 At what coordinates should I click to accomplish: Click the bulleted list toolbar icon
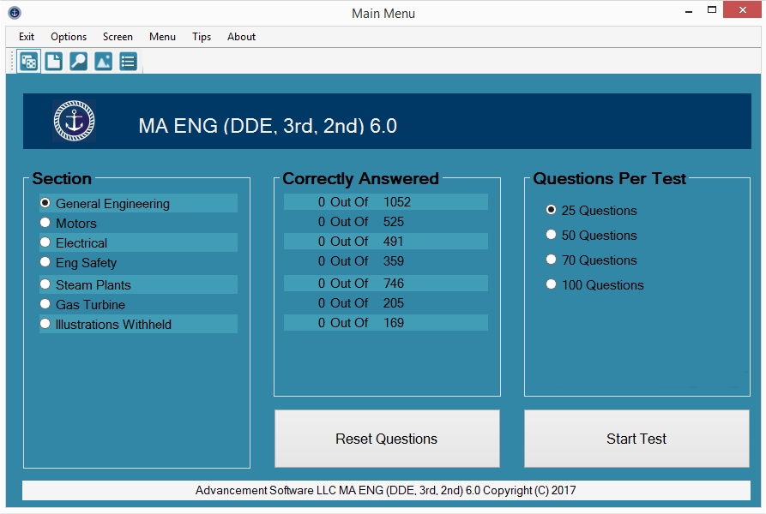coord(128,62)
